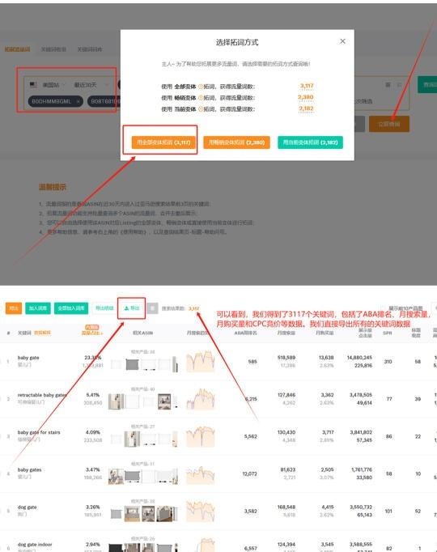Screen dimensions: 437x552
Task: Remove the B0DHMM8GML ASIN tag
Action: coord(78,101)
